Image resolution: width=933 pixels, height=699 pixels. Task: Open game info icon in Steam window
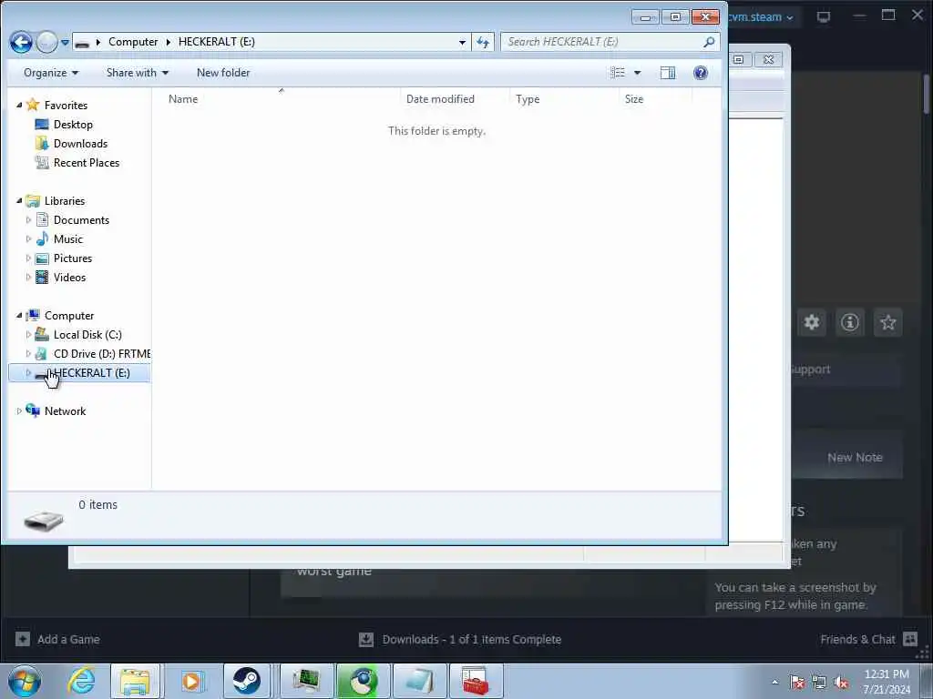850,323
